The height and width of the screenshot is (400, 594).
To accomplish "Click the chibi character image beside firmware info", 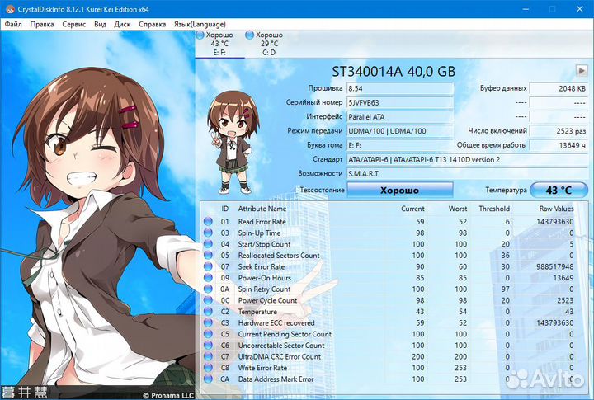I will [233, 128].
